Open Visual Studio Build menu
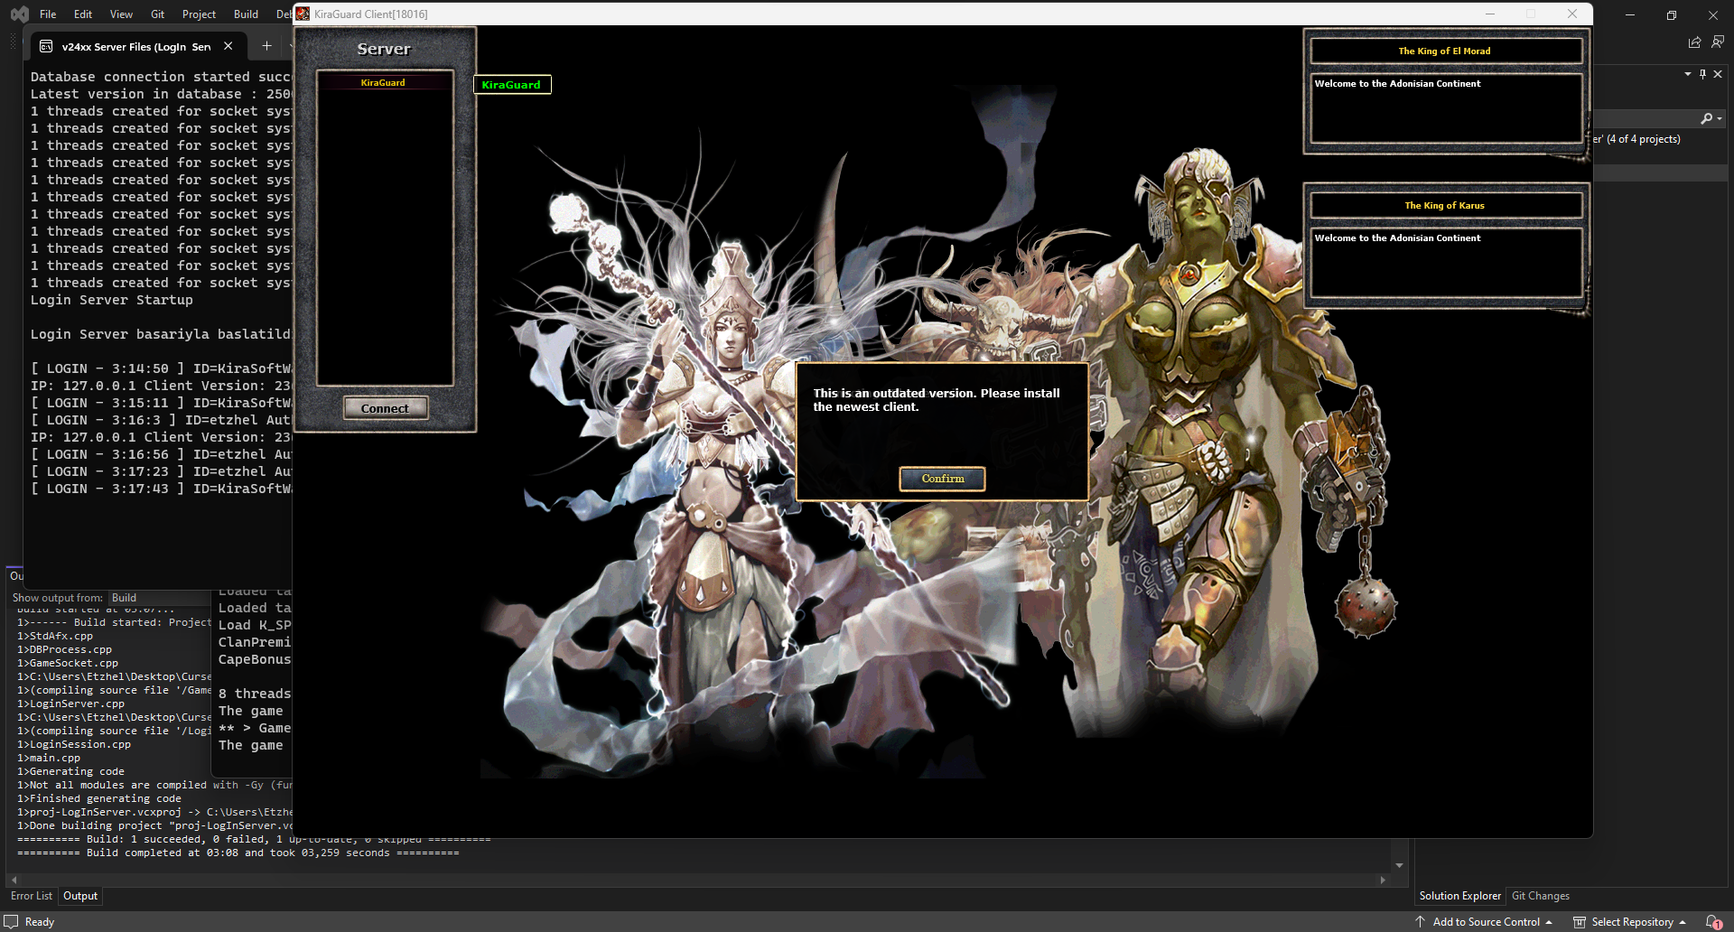Screen dimensions: 1734x932 246,14
